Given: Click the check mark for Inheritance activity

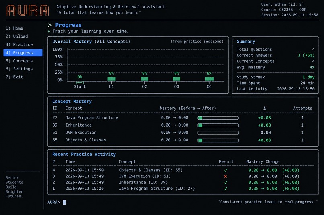Looking at the screenshot, I should [226, 182].
